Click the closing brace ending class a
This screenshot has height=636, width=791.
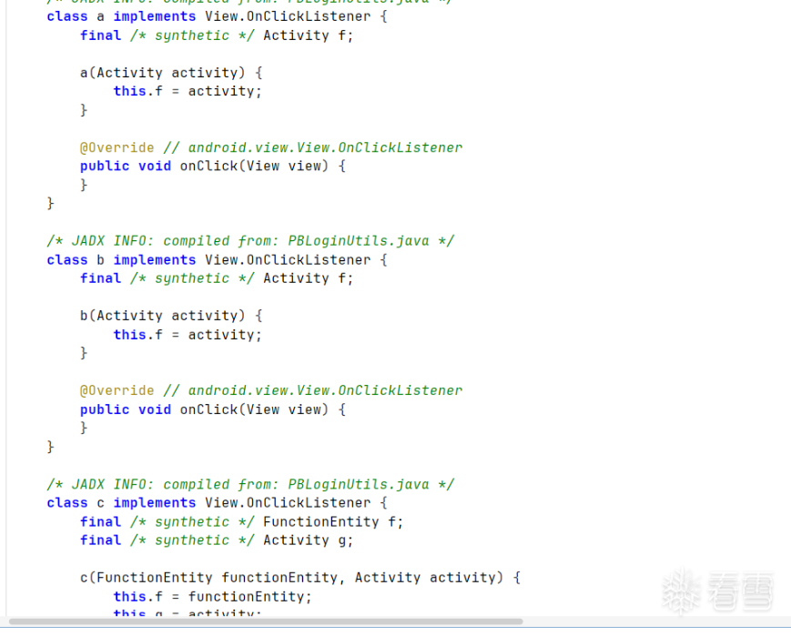tap(50, 203)
